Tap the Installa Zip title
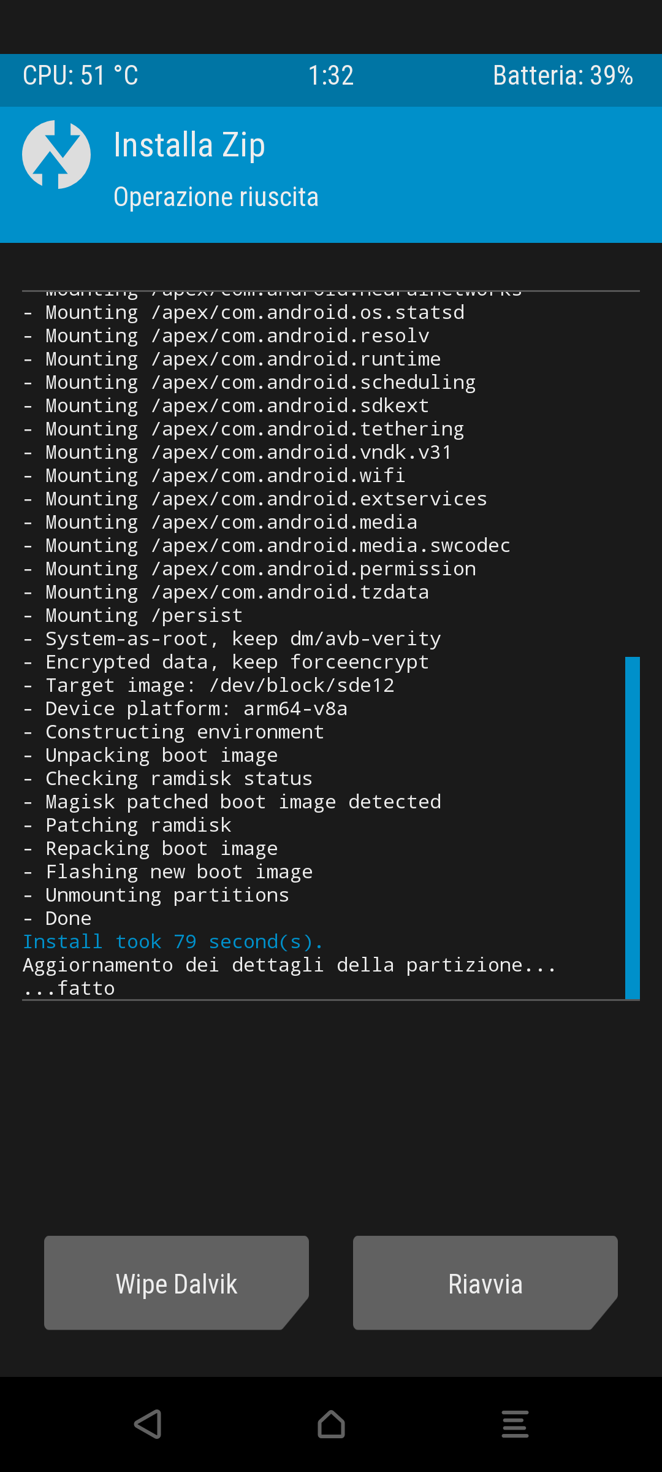The height and width of the screenshot is (1472, 662). click(189, 146)
